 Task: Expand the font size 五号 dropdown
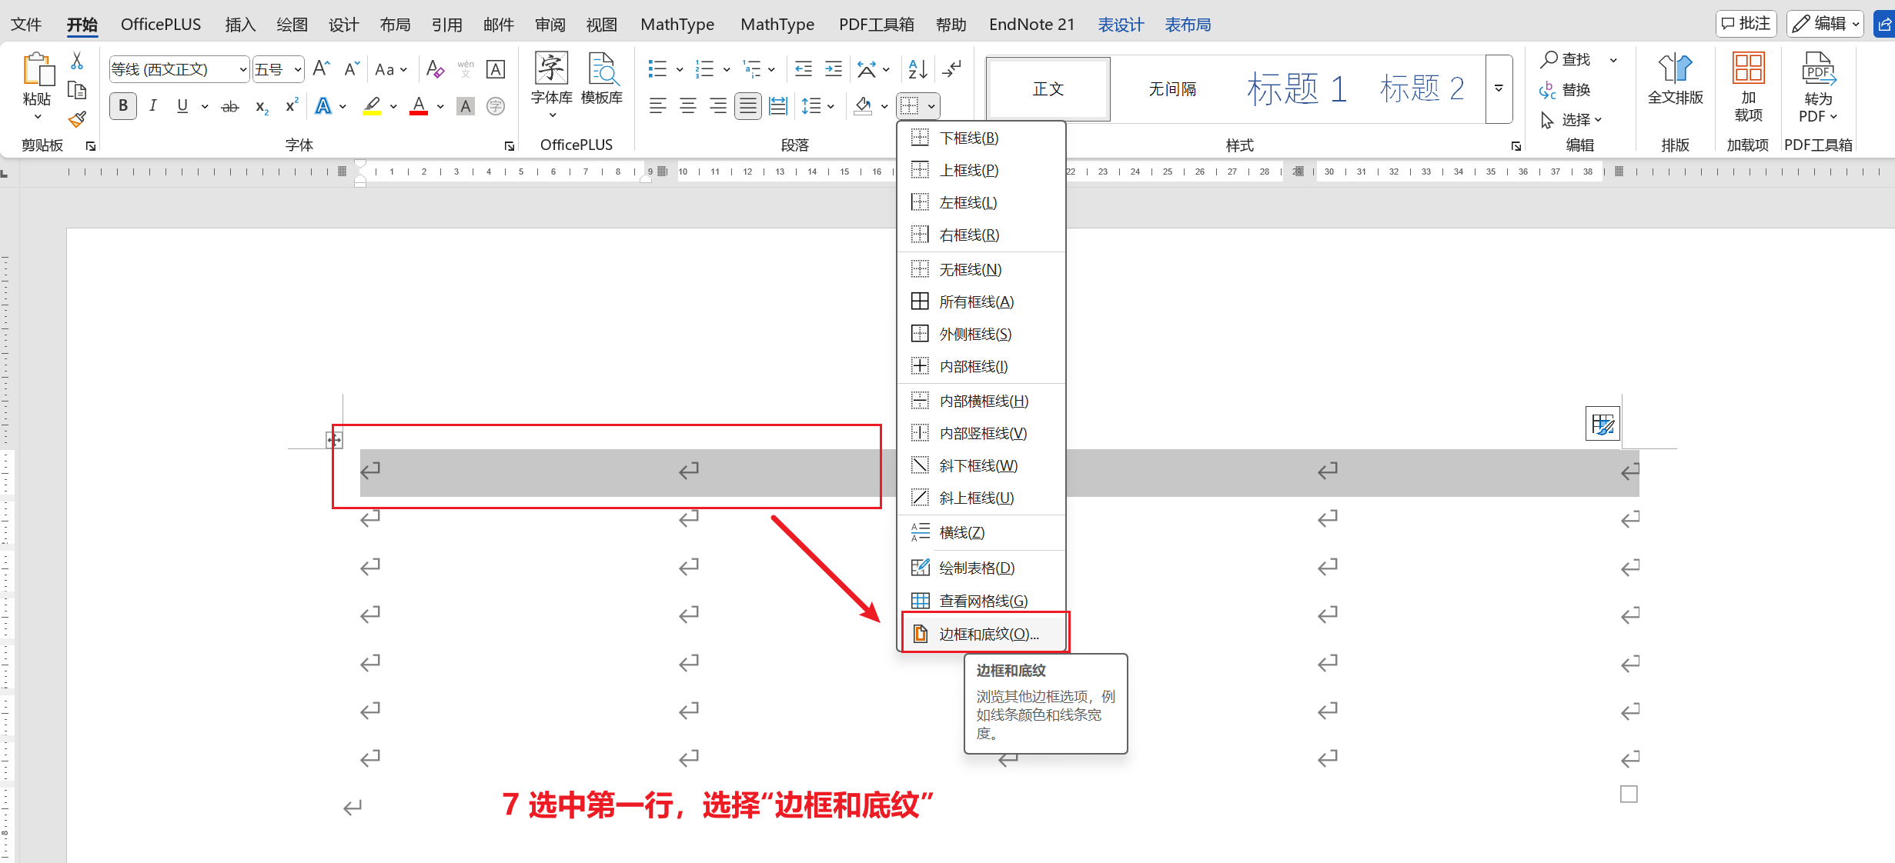[x=298, y=69]
